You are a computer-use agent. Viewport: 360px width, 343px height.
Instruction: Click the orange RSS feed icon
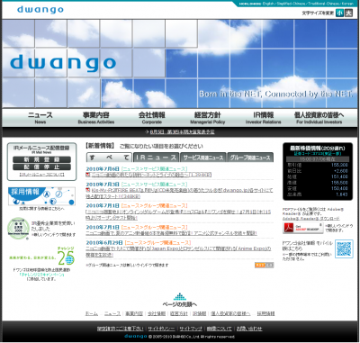click(259, 265)
